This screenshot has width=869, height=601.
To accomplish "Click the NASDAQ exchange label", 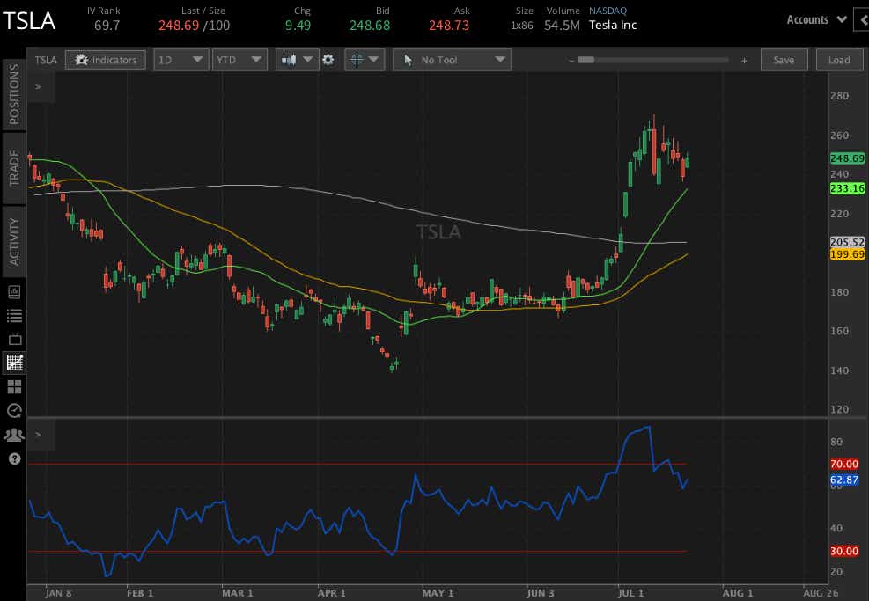I will coord(608,11).
